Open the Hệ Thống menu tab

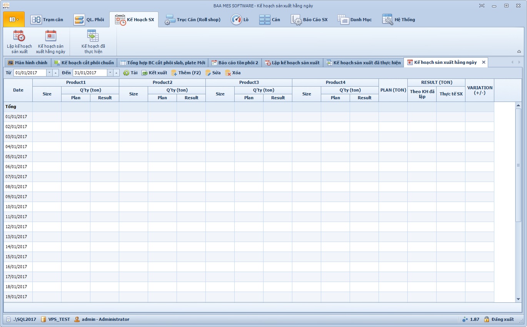(399, 20)
